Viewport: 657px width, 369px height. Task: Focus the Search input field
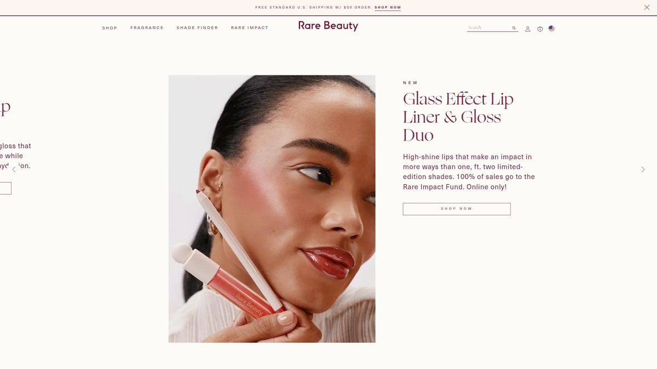point(488,27)
